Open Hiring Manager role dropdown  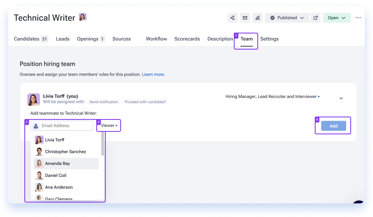tap(273, 97)
